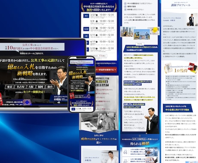Click the 億超えの入札 headline in laptop mockup
The width and height of the screenshot is (198, 163).
click(x=21, y=66)
